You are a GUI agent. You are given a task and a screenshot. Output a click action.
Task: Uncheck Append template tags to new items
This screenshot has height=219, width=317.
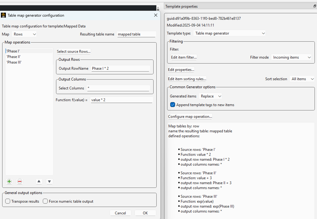(x=173, y=105)
